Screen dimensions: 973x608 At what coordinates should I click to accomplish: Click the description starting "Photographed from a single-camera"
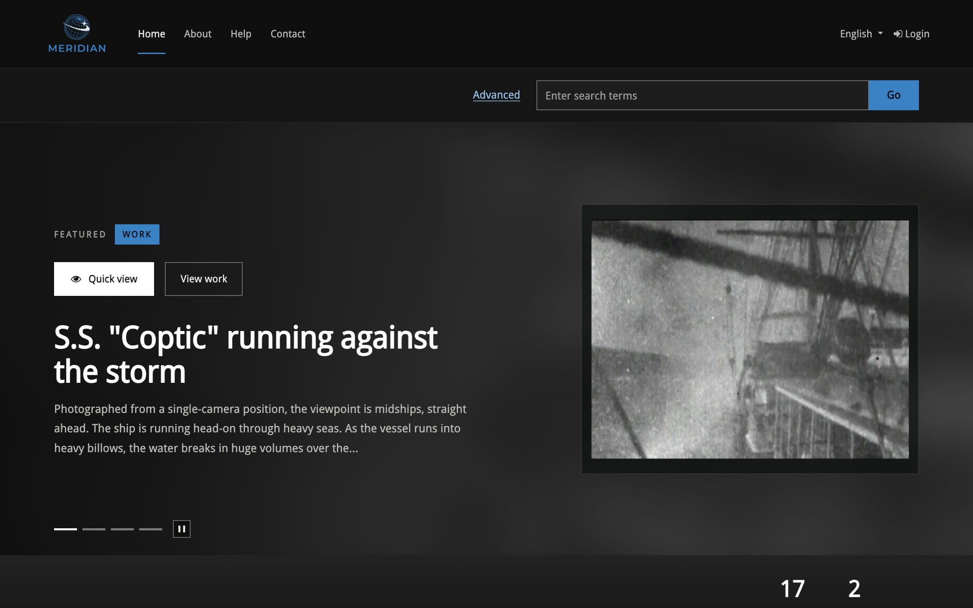(260, 428)
